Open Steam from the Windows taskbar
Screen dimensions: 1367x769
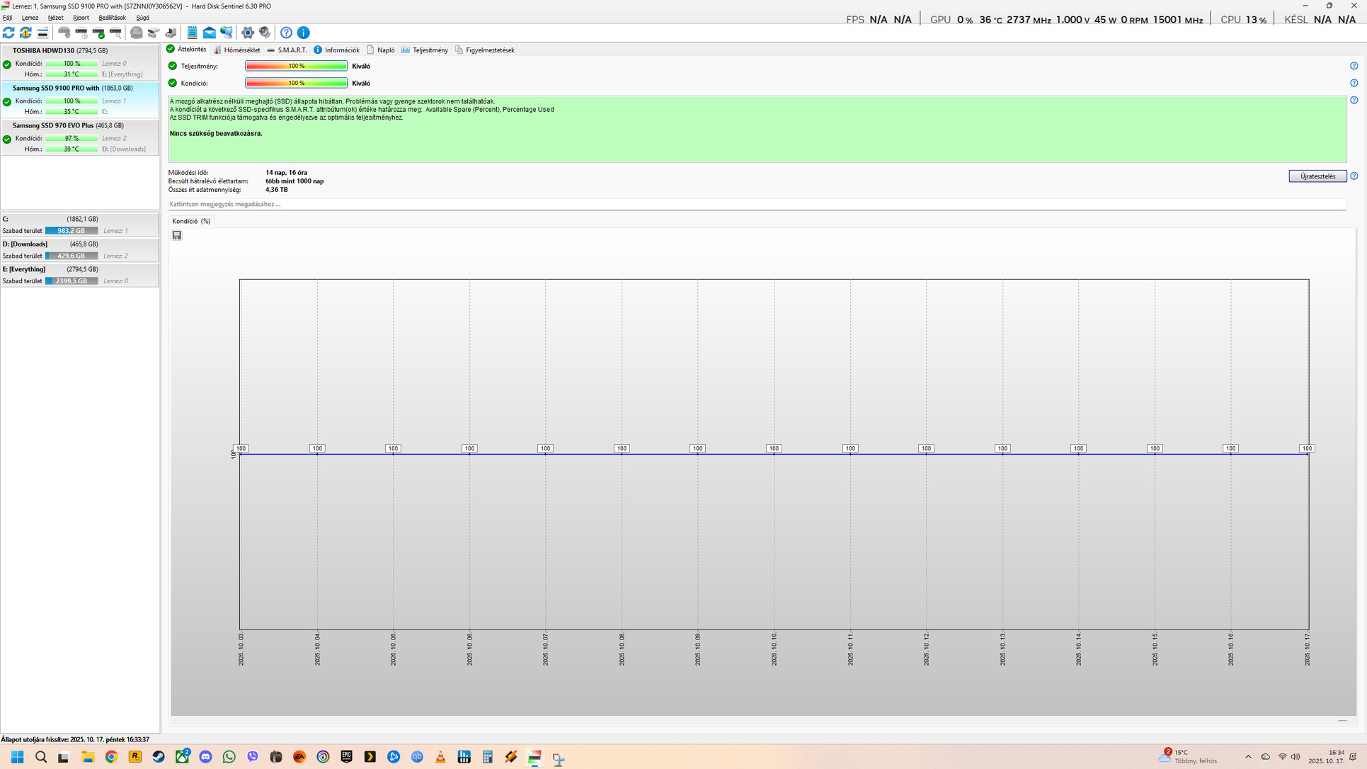tap(159, 757)
